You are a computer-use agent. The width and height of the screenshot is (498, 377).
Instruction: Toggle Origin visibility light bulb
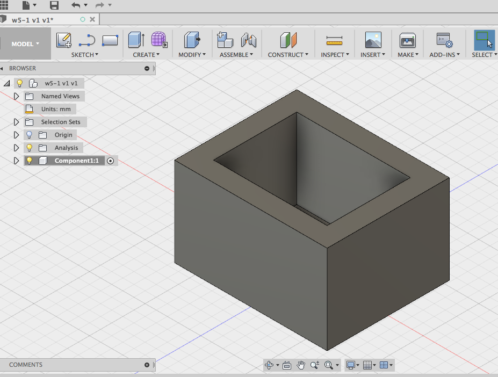pyautogui.click(x=29, y=135)
